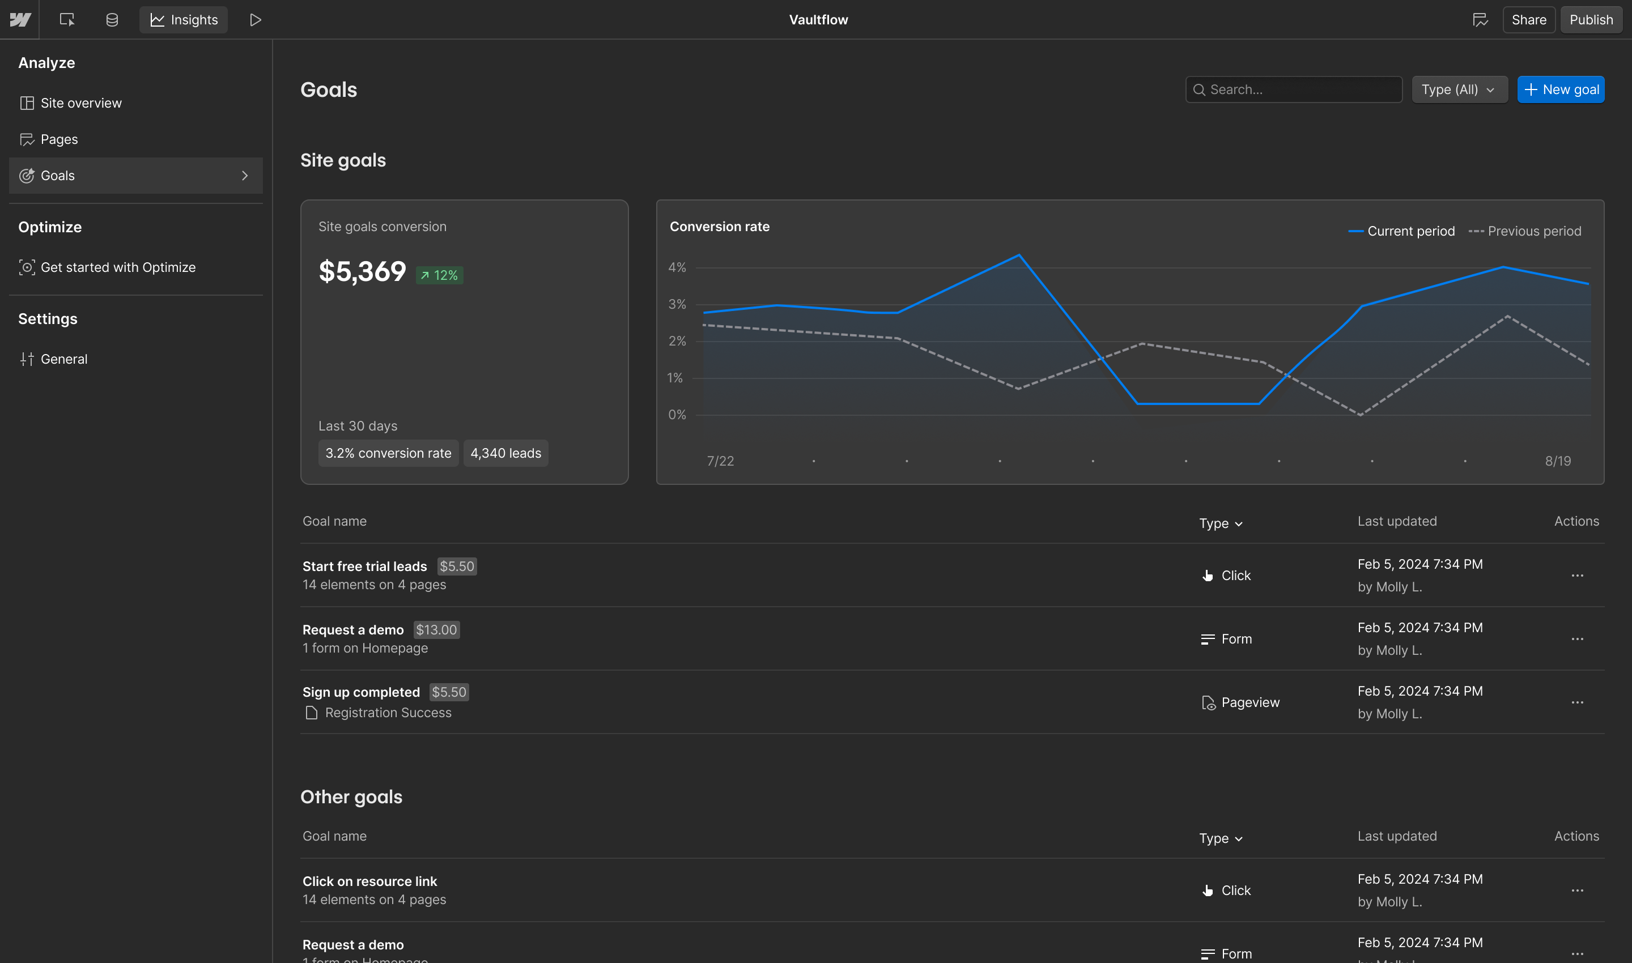The height and width of the screenshot is (963, 1632).
Task: Click the Preview play icon
Action: tap(255, 19)
